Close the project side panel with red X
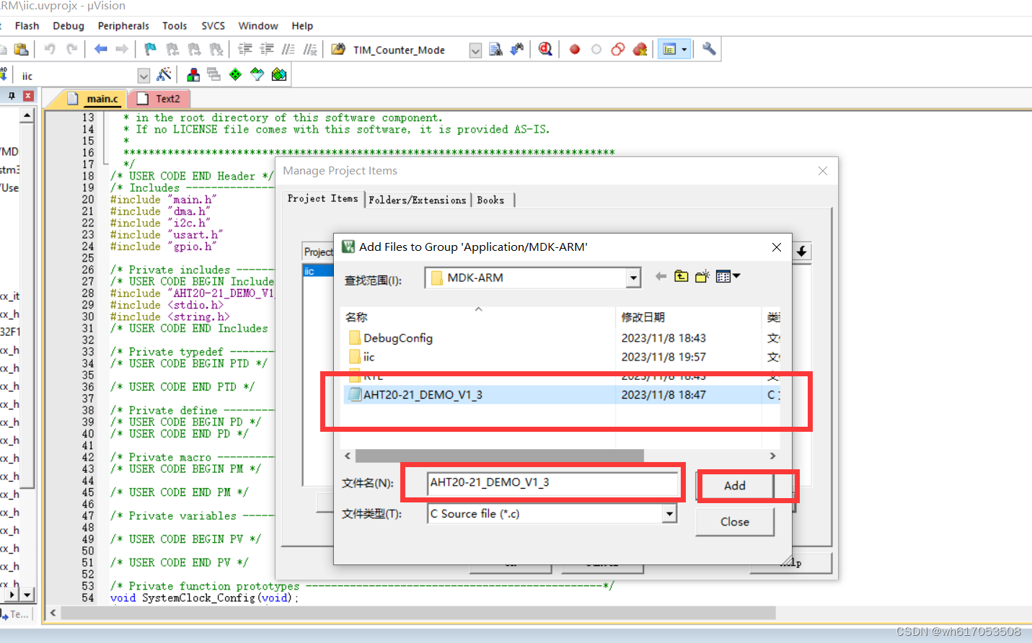Viewport: 1032px width, 643px height. (x=28, y=96)
